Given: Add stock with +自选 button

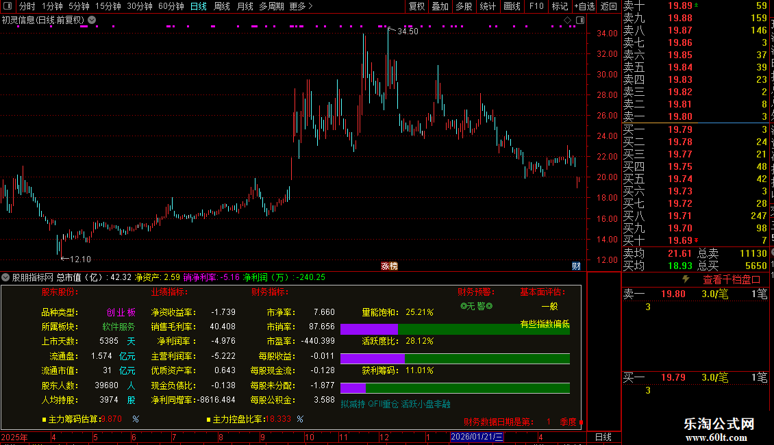Looking at the screenshot, I should pos(584,6).
